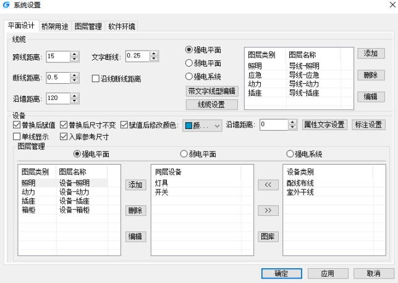Screen dimensions: 398x283
Task: Select the 设备-照明 layer row
Action: tap(63, 183)
